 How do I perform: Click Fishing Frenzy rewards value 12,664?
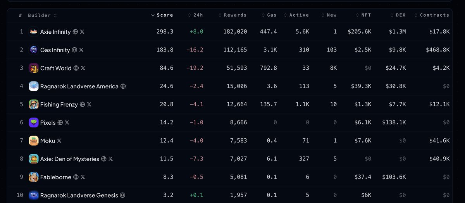pyautogui.click(x=237, y=104)
